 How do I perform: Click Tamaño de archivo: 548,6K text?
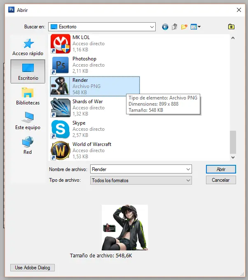[101, 255]
